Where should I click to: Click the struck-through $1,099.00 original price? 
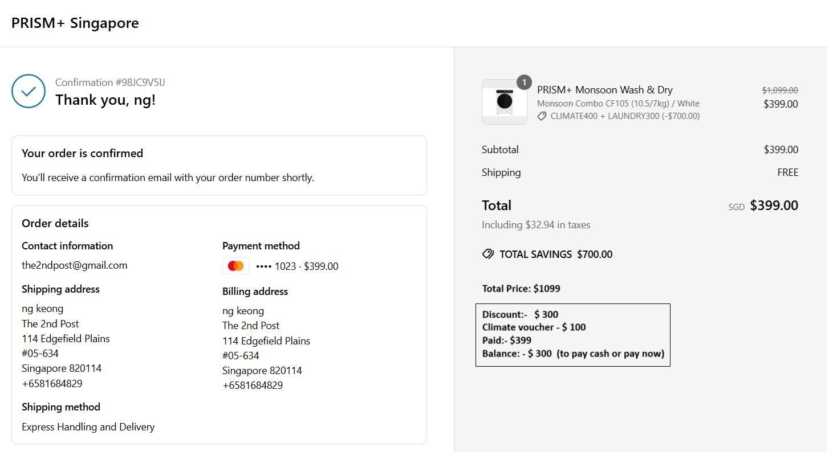780,90
